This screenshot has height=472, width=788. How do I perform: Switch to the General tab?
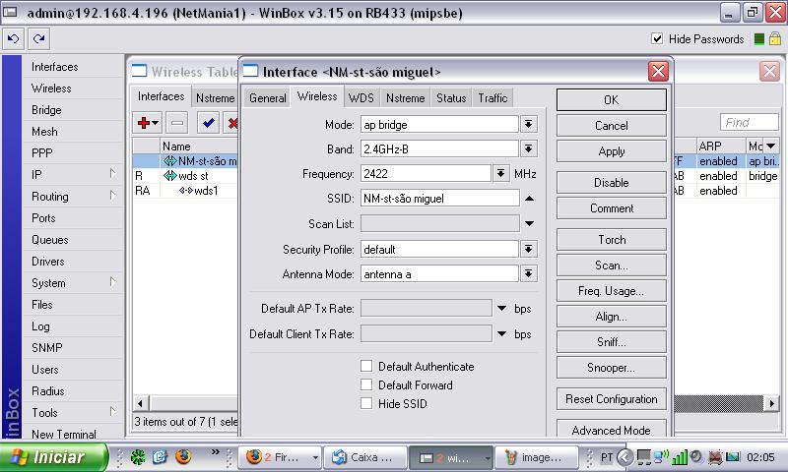point(267,97)
